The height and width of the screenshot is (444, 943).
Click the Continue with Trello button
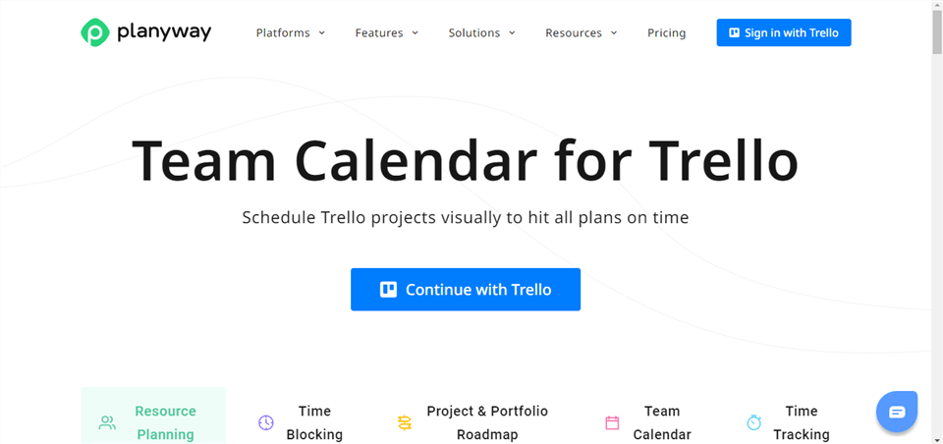pos(466,290)
